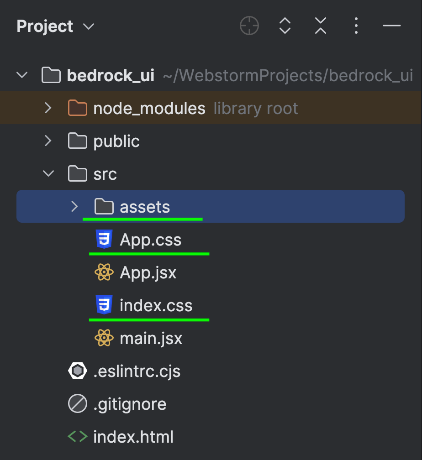Screen dimensions: 422x460
Task: Click the Collapse All icon
Action: [321, 26]
